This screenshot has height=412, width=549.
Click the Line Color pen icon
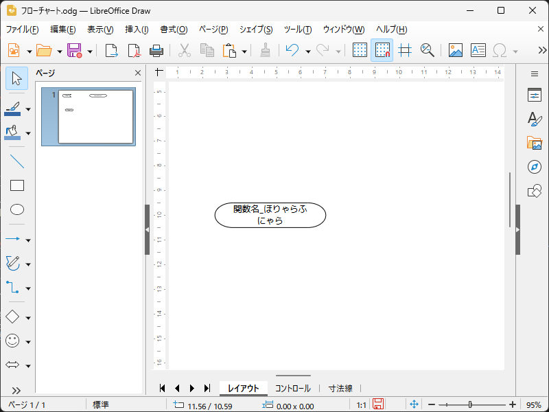point(12,108)
